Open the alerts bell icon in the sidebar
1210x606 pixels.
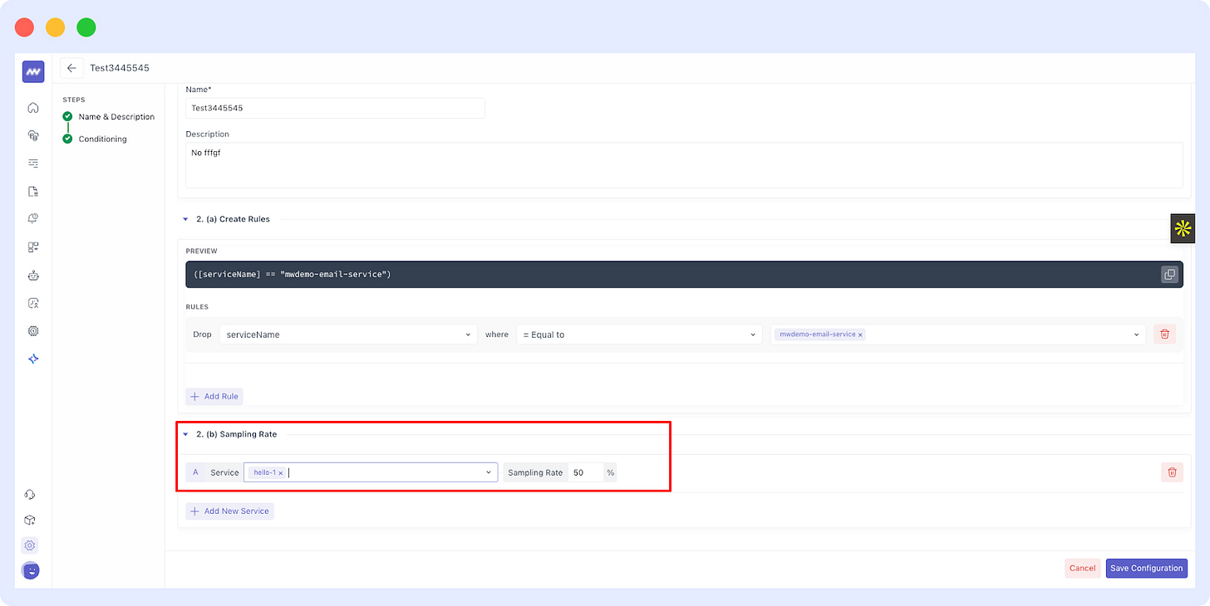click(33, 219)
